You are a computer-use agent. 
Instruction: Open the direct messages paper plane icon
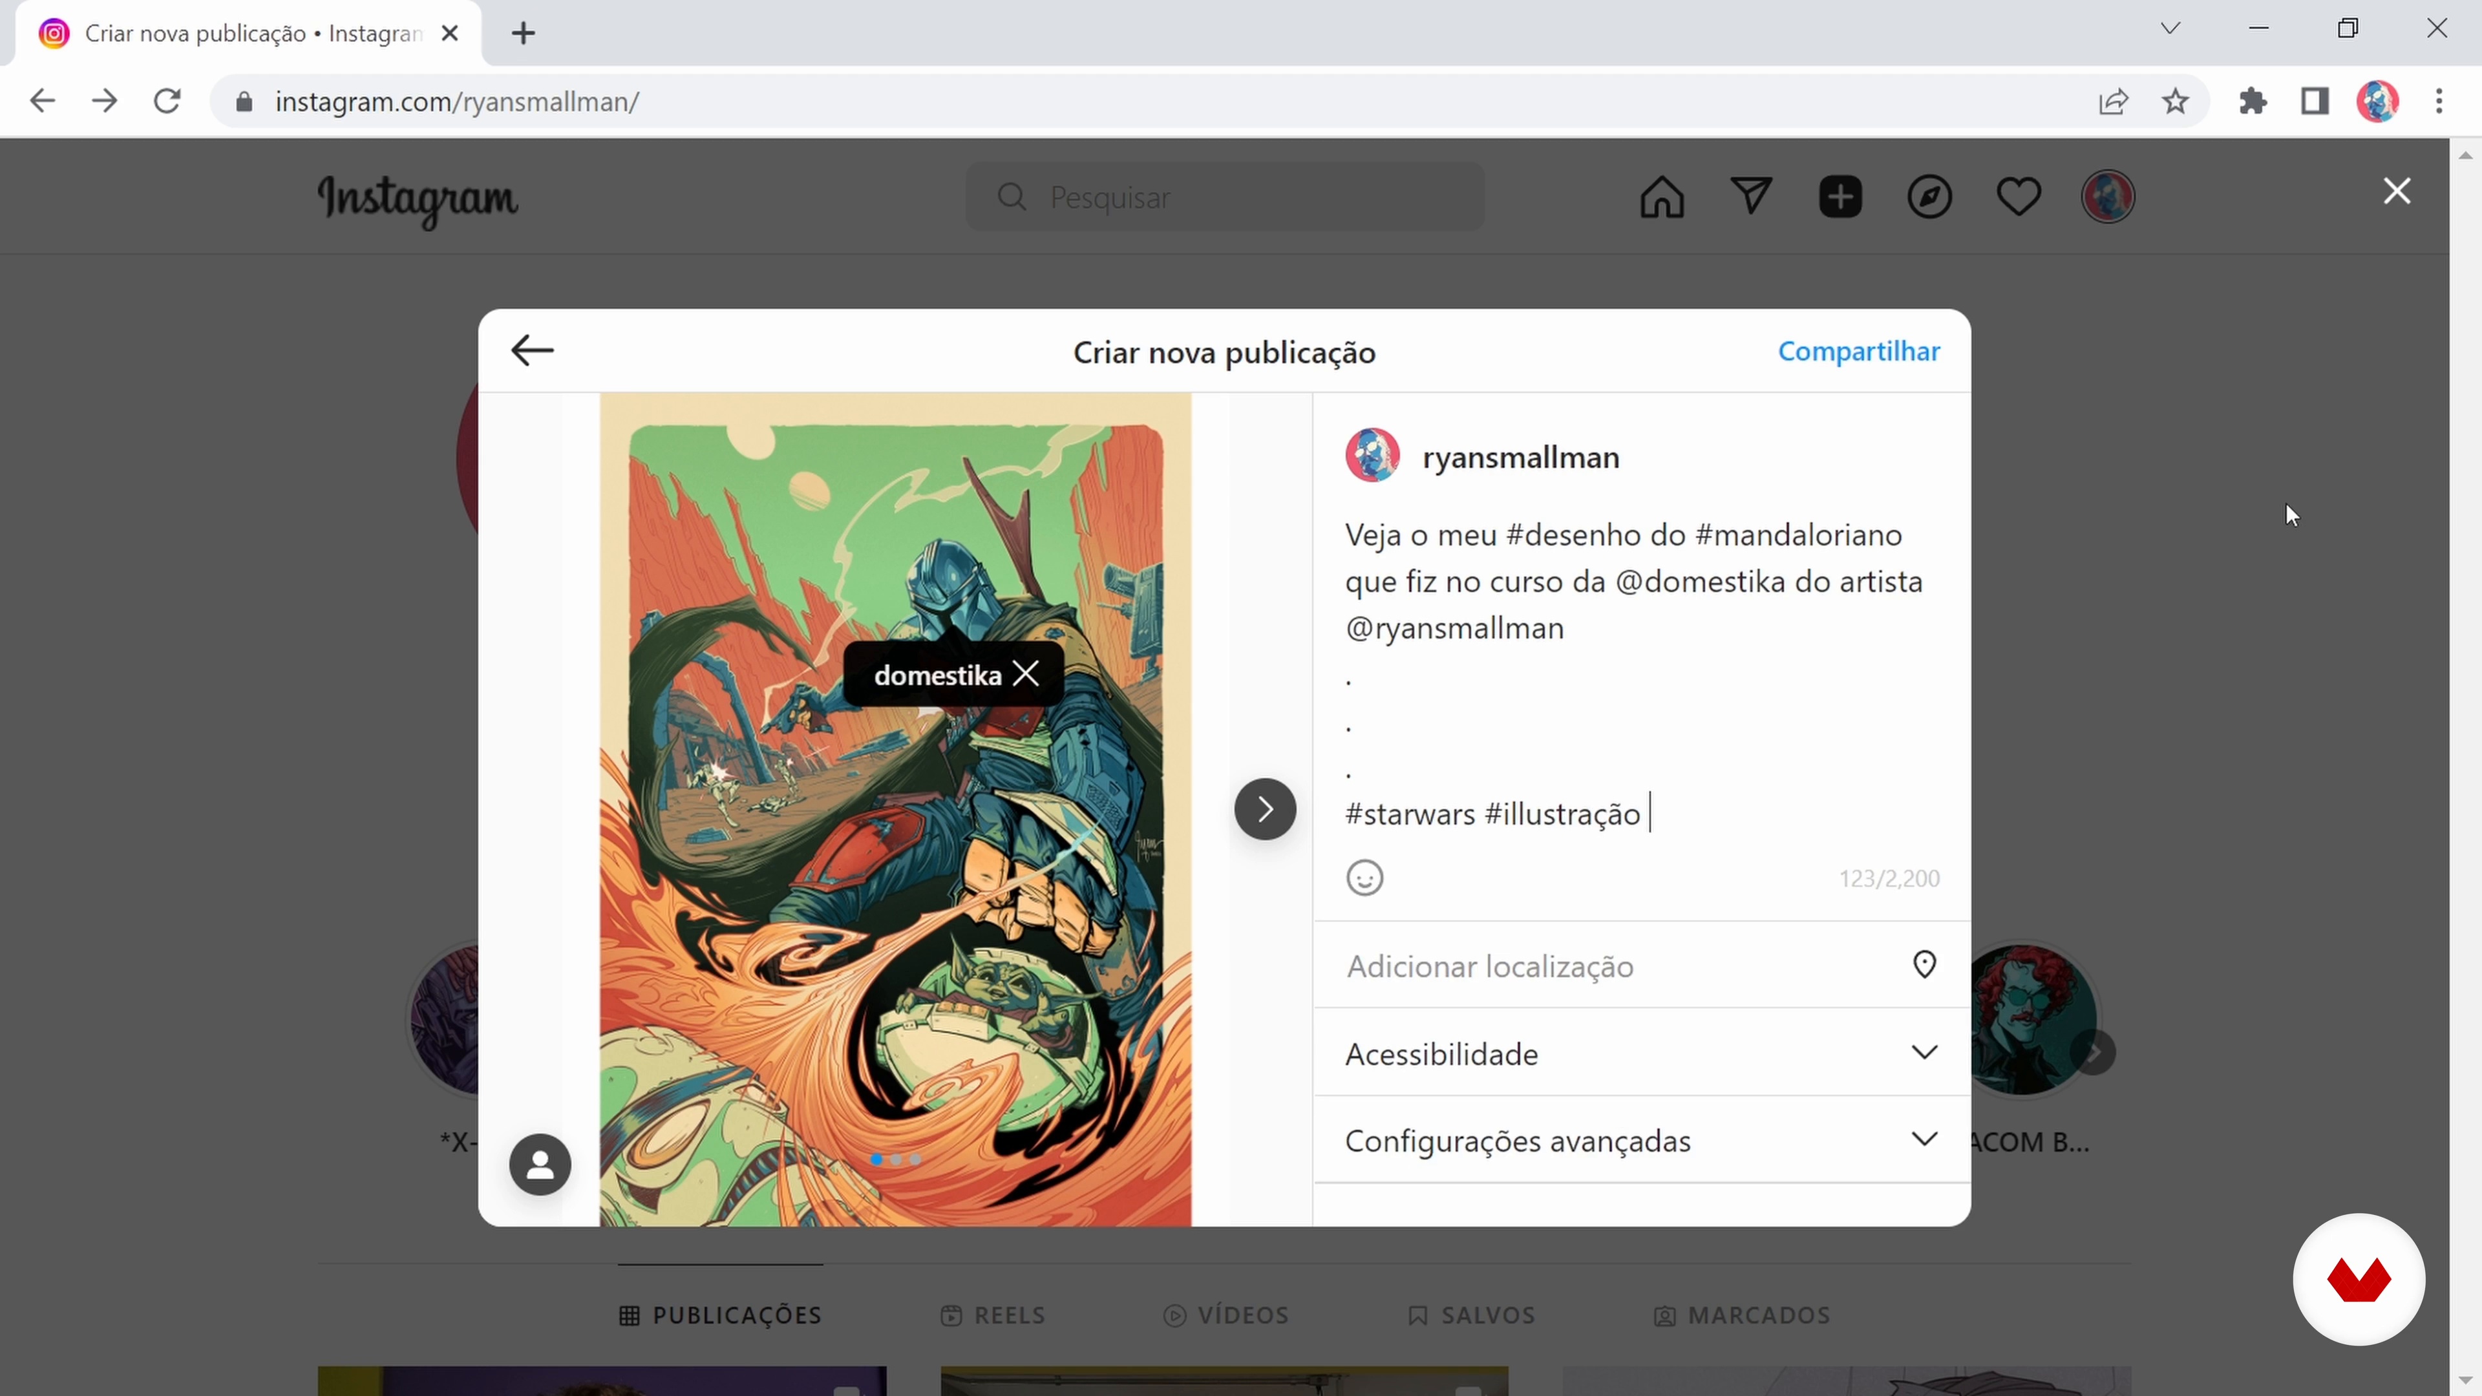point(1751,196)
